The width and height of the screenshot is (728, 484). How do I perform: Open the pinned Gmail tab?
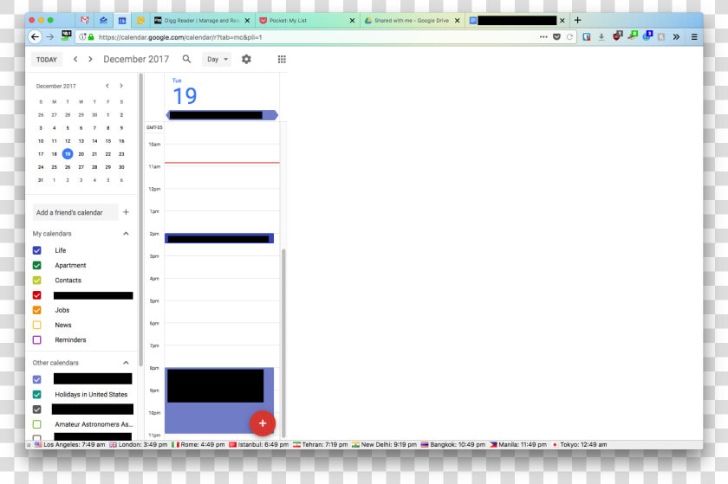tap(85, 21)
